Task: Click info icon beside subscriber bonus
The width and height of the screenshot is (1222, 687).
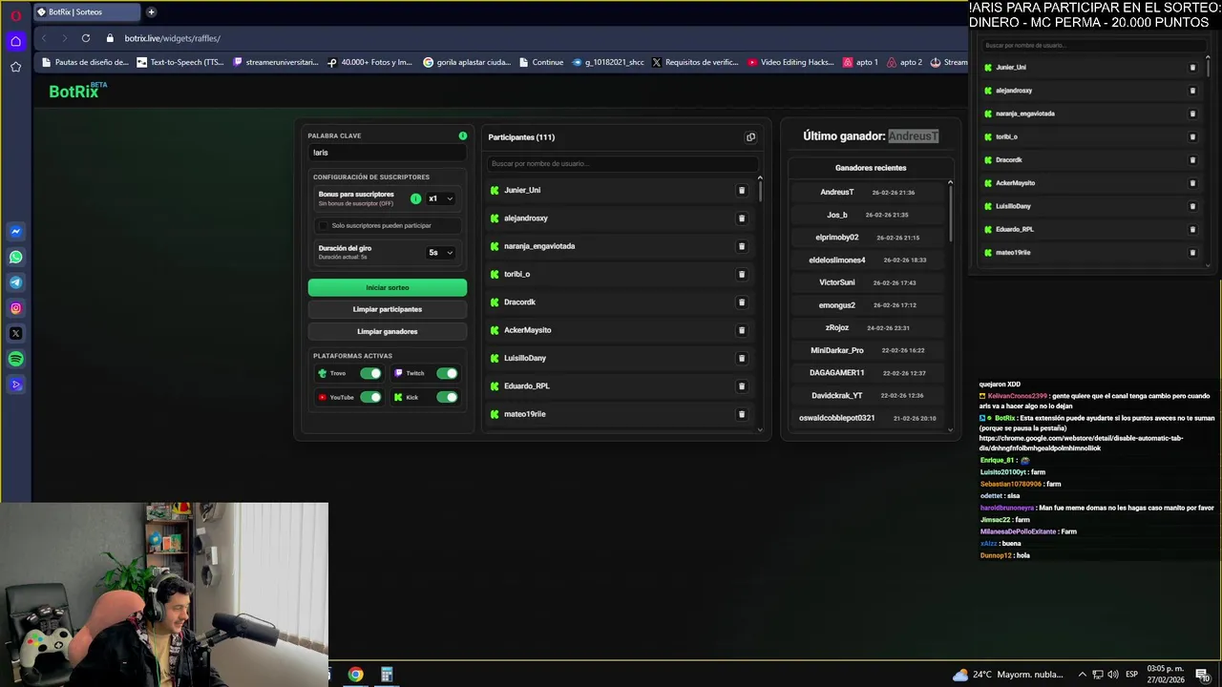Action: (x=415, y=198)
